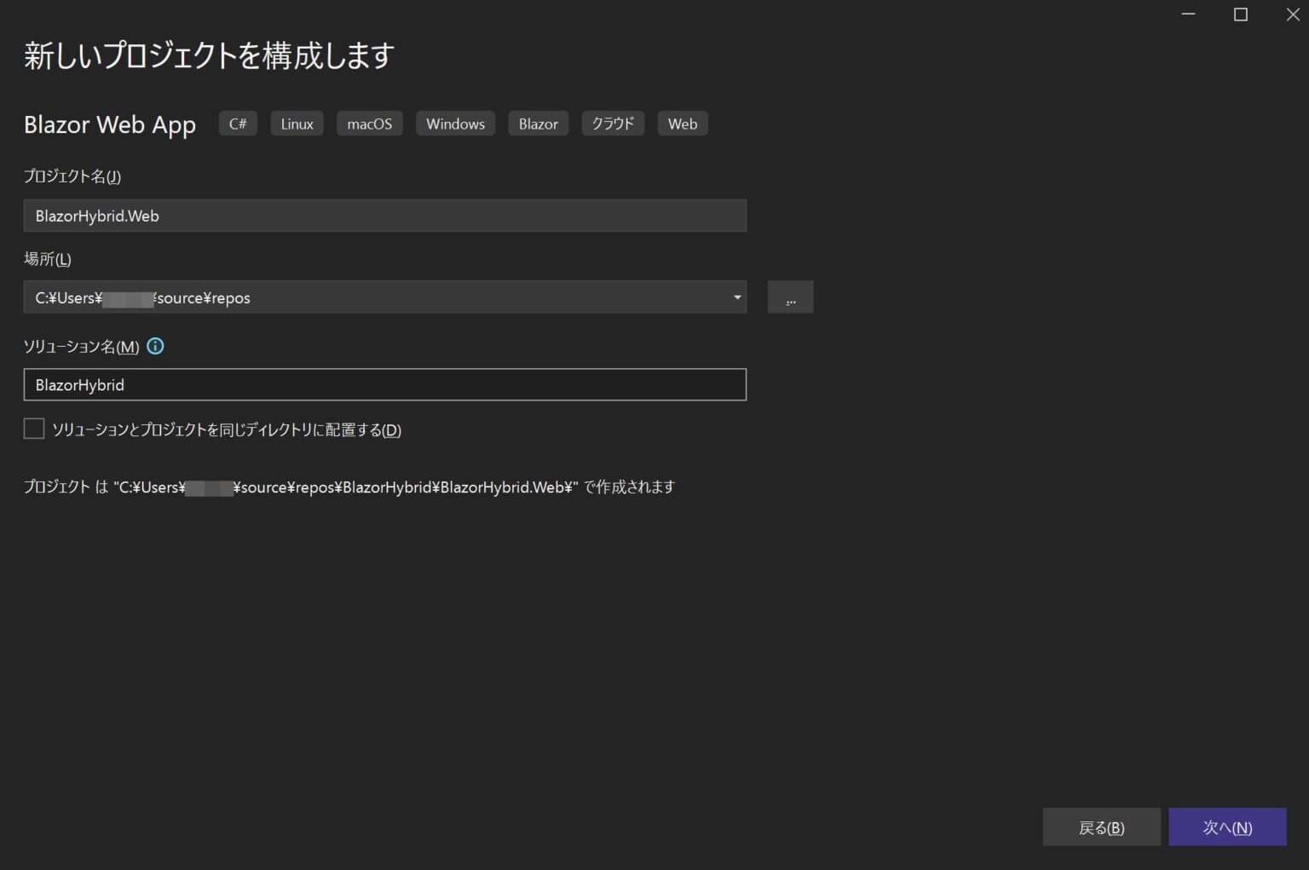Enable placing solution and project in same directory

pyautogui.click(x=34, y=429)
